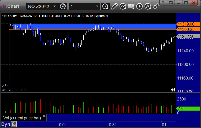This screenshot has height=128, width=201.
Task: Jump to latest bar arrow icon
Action: (x=173, y=90)
